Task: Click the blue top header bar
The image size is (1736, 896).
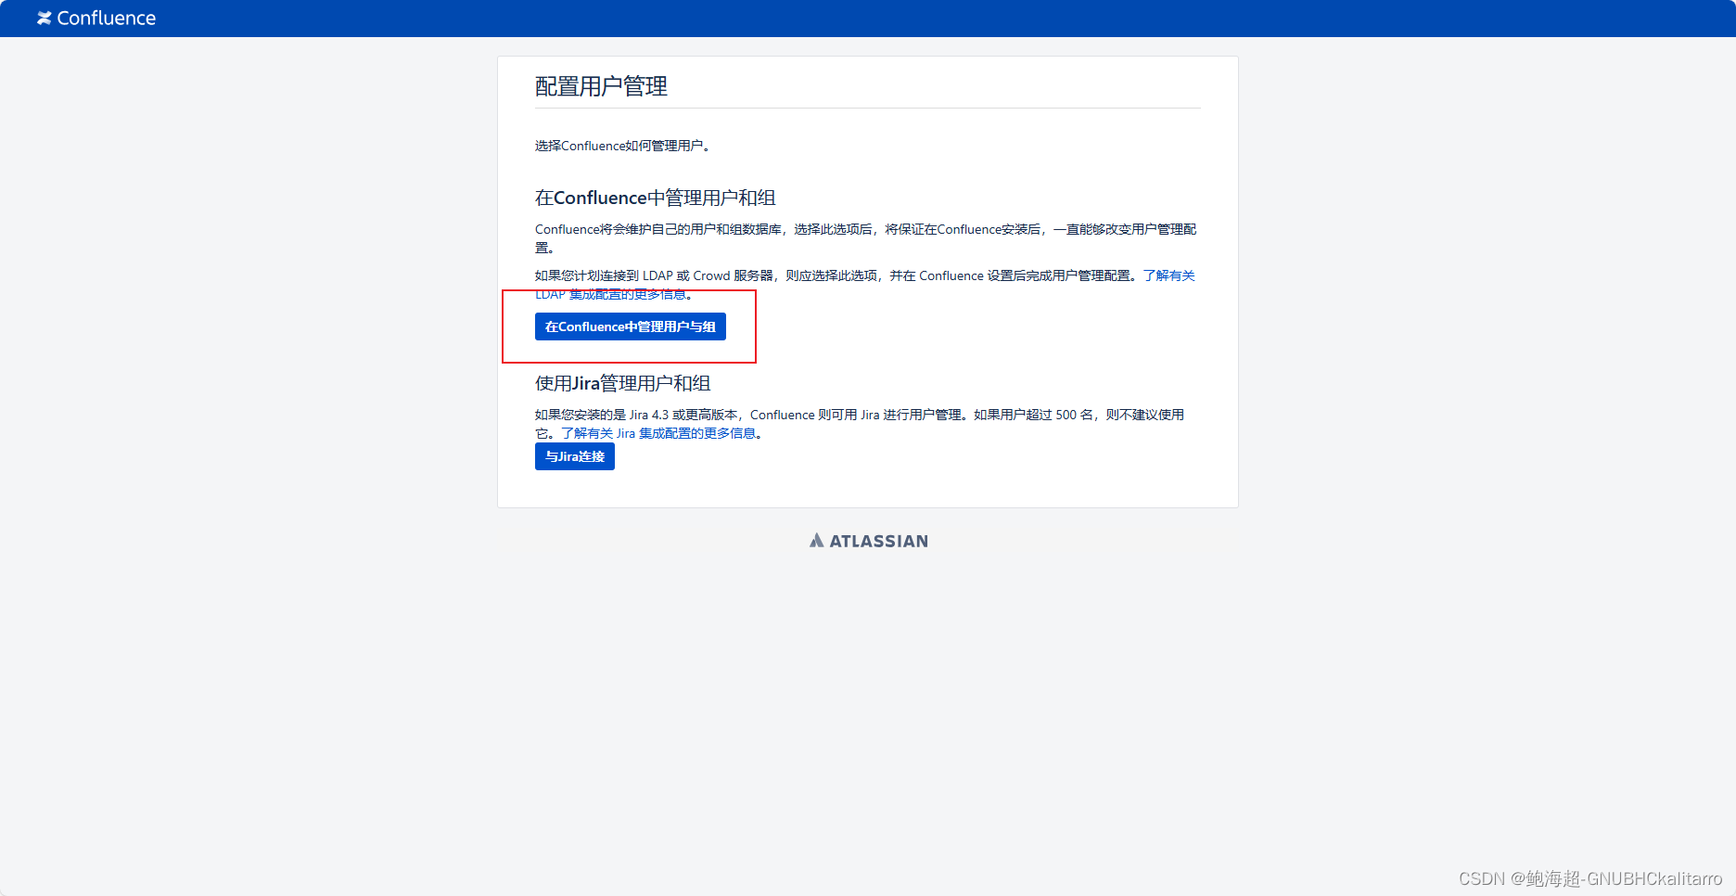Action: click(868, 19)
